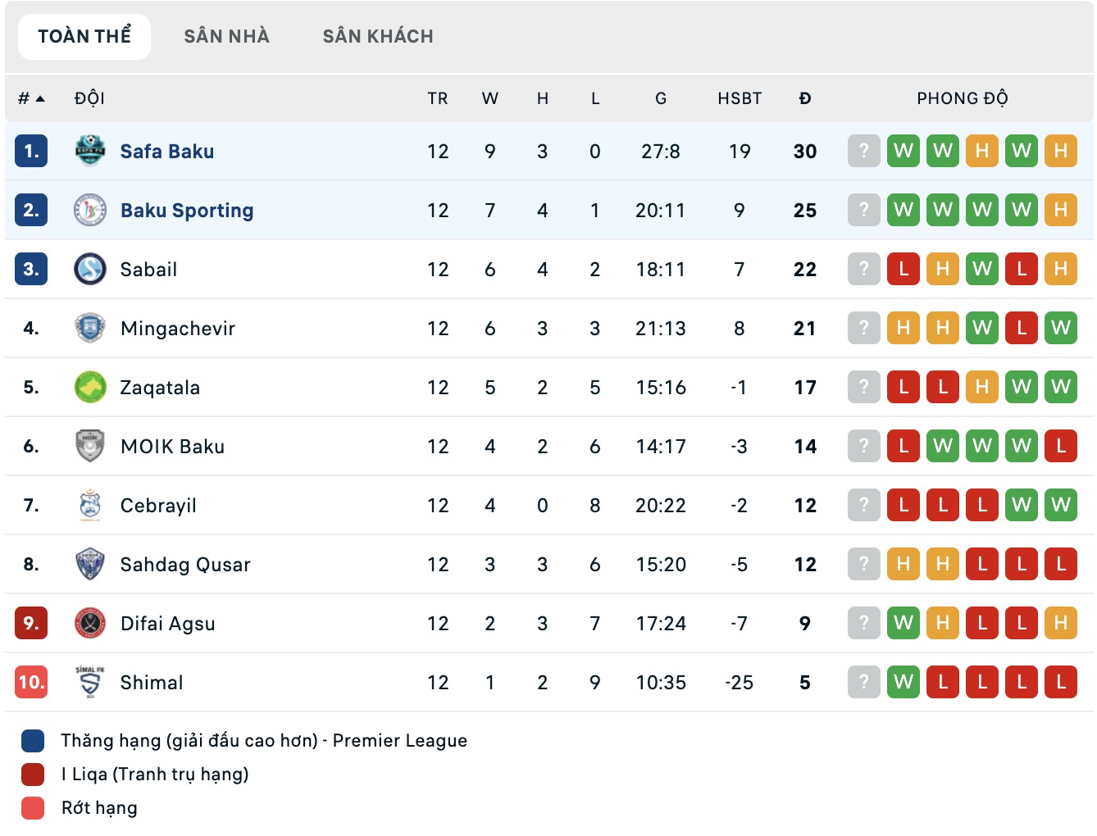
Task: Click the red Rớt hạng legend swatch
Action: click(31, 807)
